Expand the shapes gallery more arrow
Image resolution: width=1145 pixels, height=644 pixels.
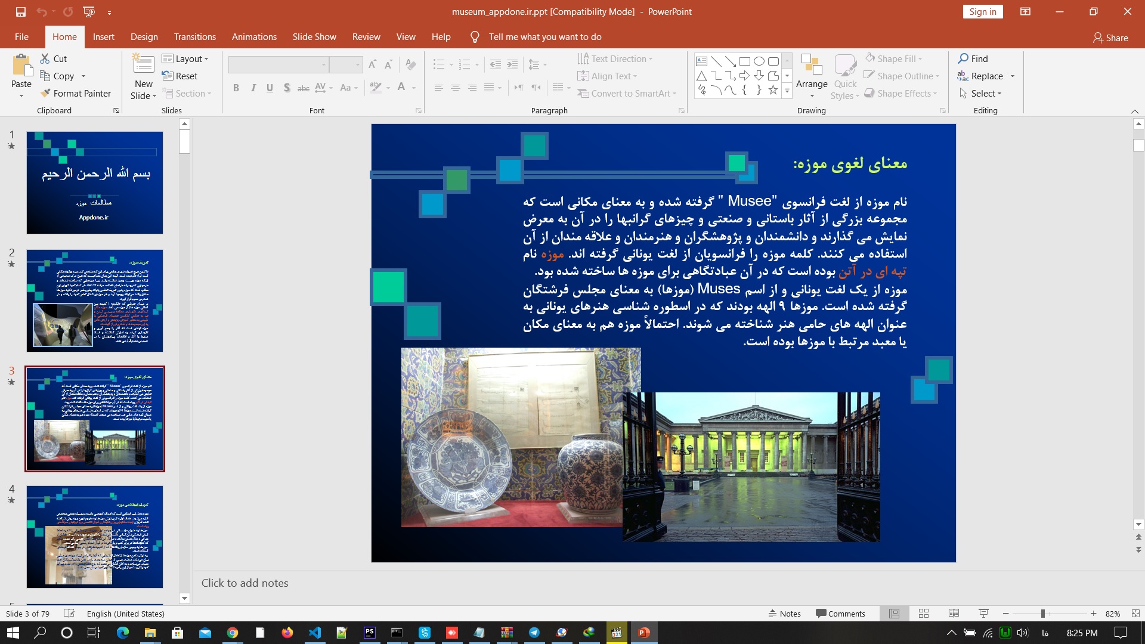coord(787,91)
